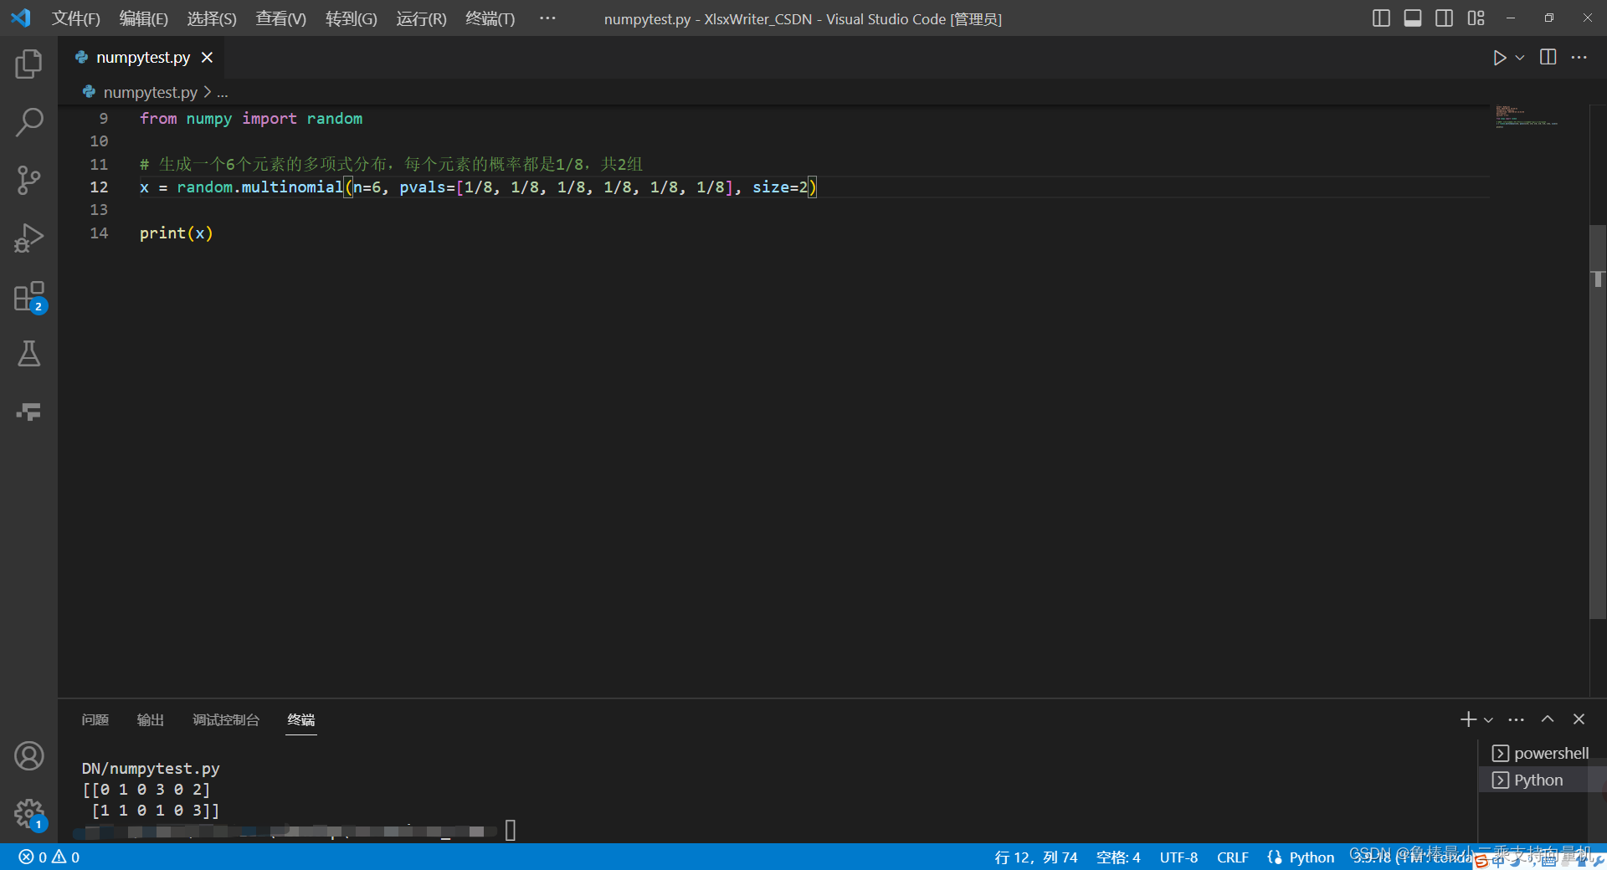Select the numpytest.py editor tab
The height and width of the screenshot is (870, 1607).
pyautogui.click(x=142, y=57)
